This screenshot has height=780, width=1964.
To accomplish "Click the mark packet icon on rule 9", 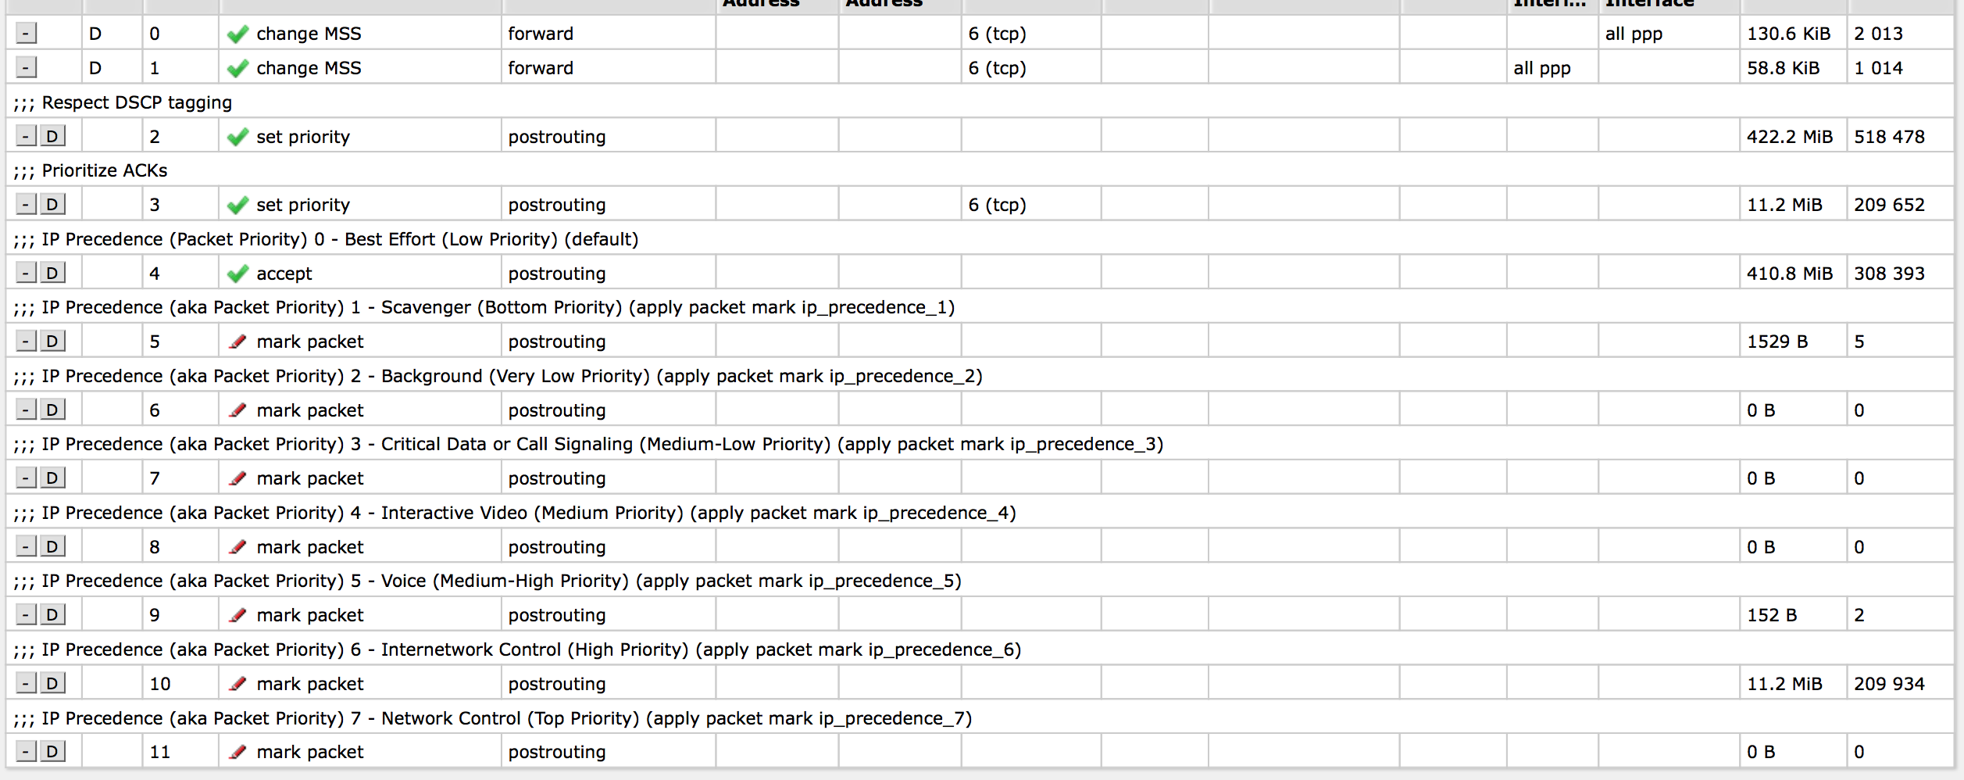I will [237, 616].
